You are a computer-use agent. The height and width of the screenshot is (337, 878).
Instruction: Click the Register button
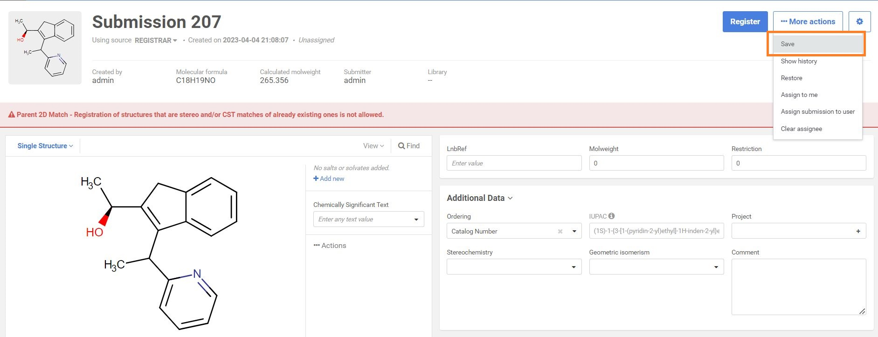745,21
